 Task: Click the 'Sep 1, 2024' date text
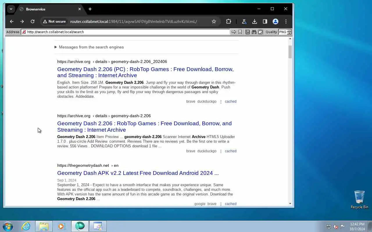[x=67, y=180]
